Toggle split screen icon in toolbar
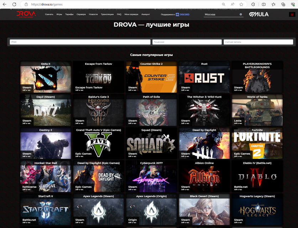The image size is (298, 228). tap(263, 4)
